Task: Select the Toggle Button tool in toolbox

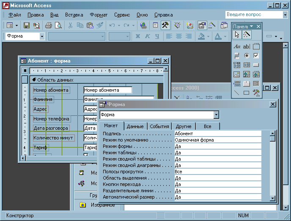Action: [x=237, y=56]
